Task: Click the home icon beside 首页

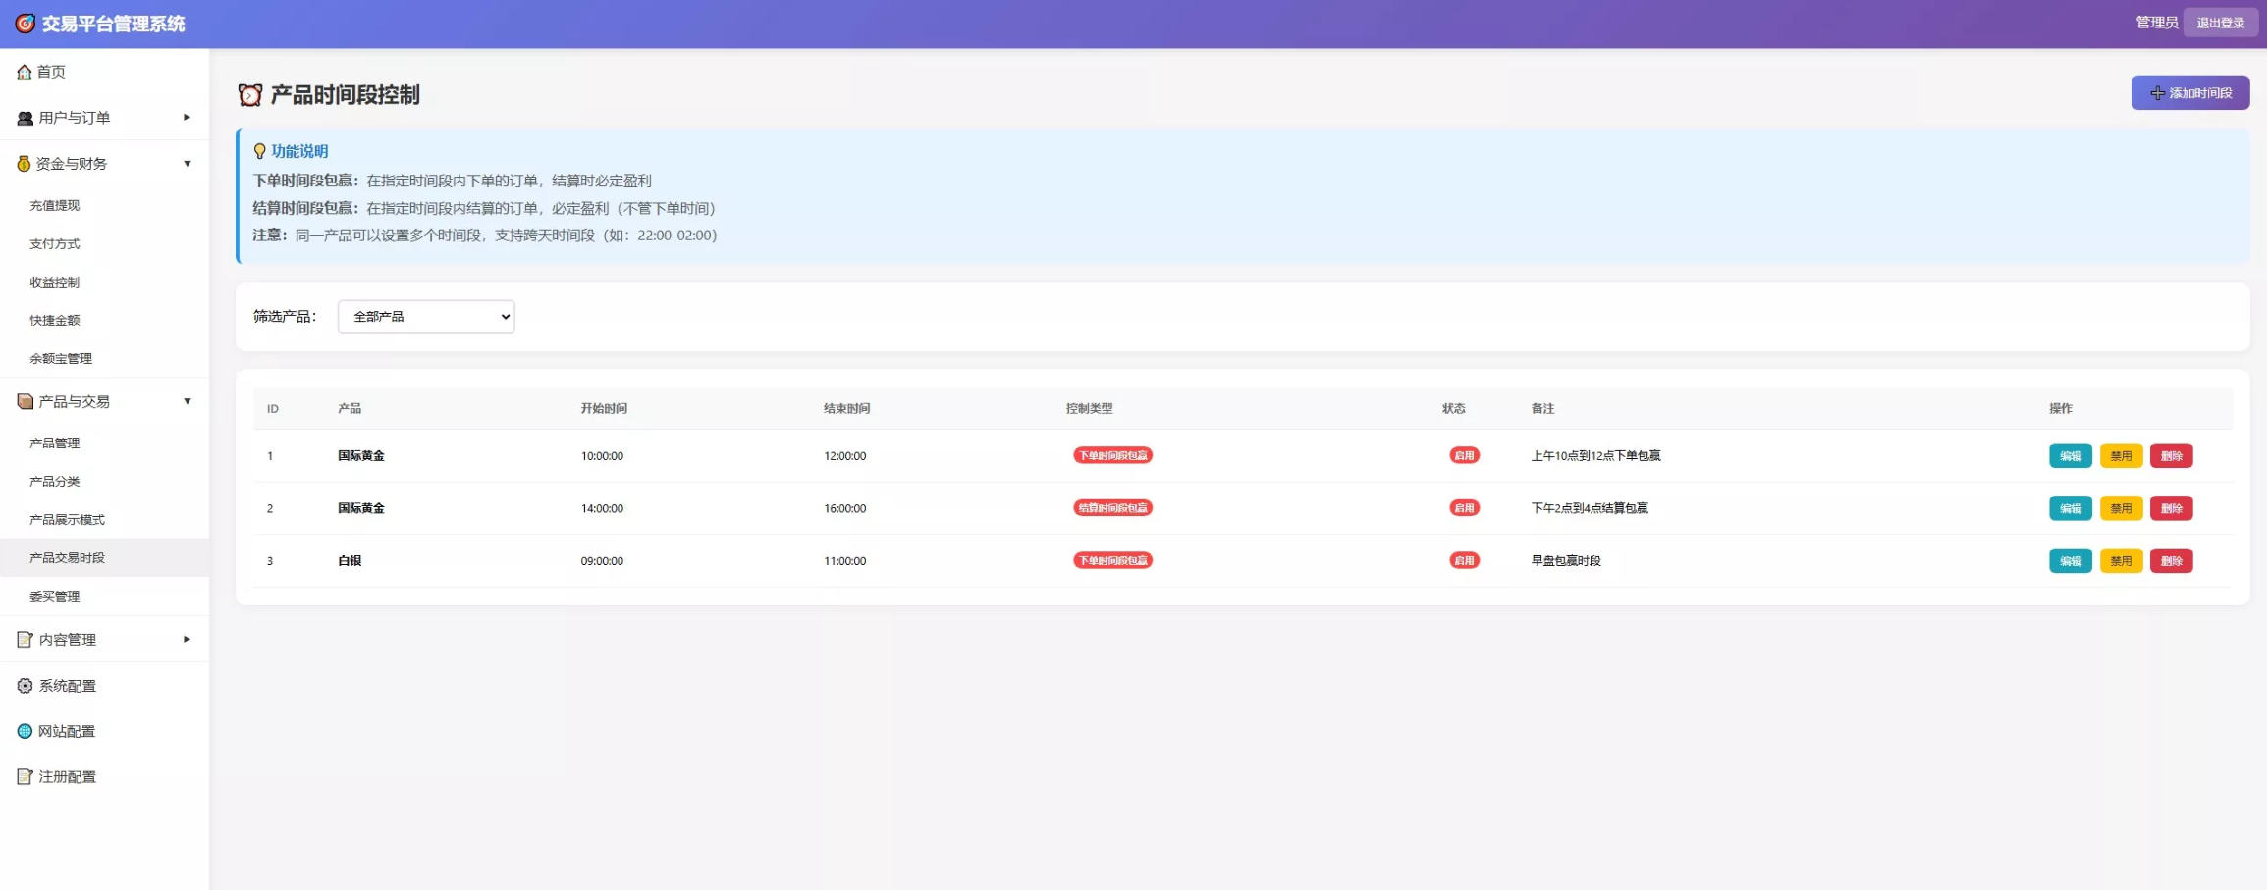Action: tap(24, 72)
